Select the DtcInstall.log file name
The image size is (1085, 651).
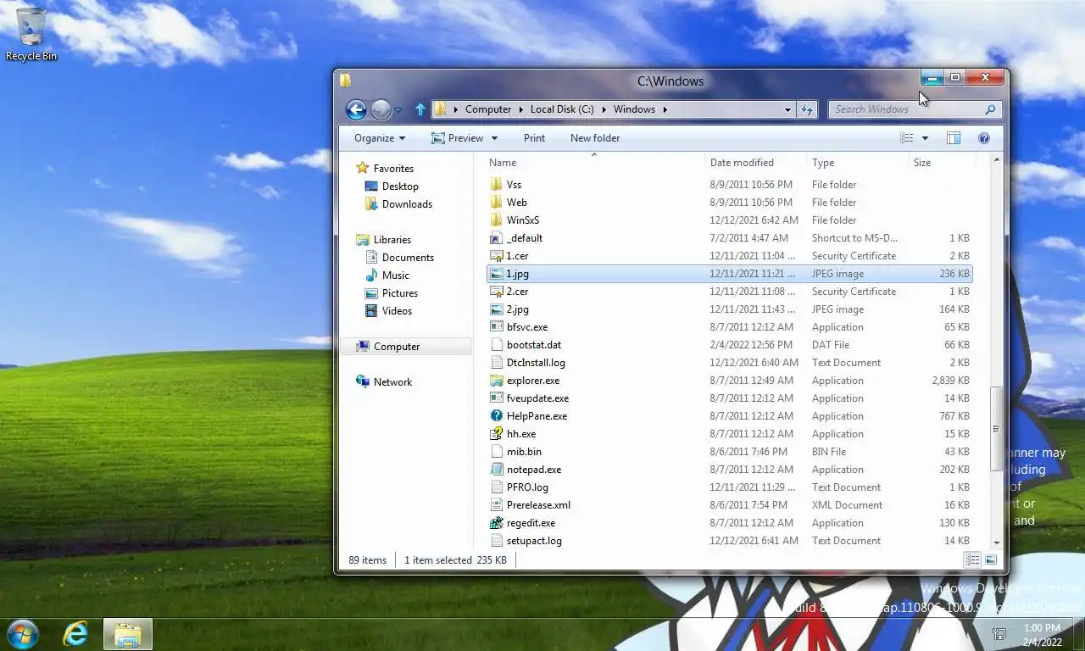[536, 363]
